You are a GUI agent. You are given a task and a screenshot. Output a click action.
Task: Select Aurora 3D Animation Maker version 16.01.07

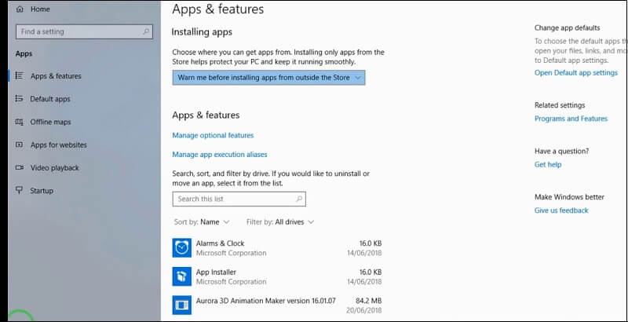[277, 306]
